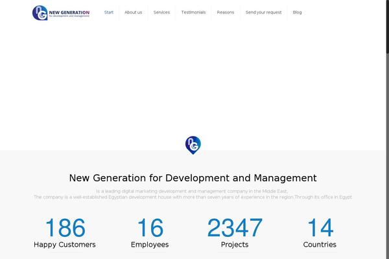Viewport: 389px width, 259px height.
Task: Click the Employees label
Action: tap(150, 245)
